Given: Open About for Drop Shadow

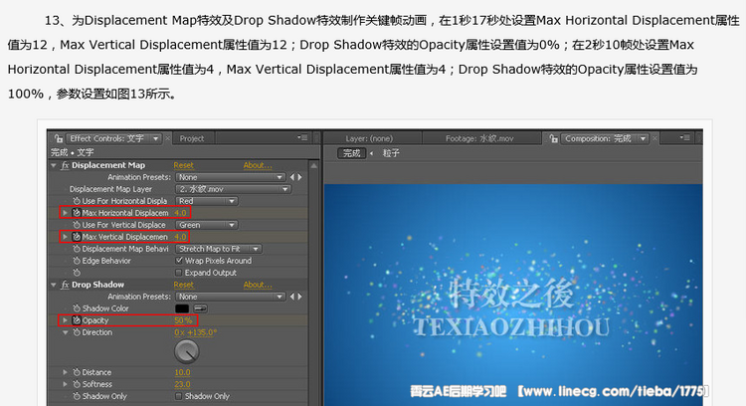Looking at the screenshot, I should pyautogui.click(x=258, y=285).
